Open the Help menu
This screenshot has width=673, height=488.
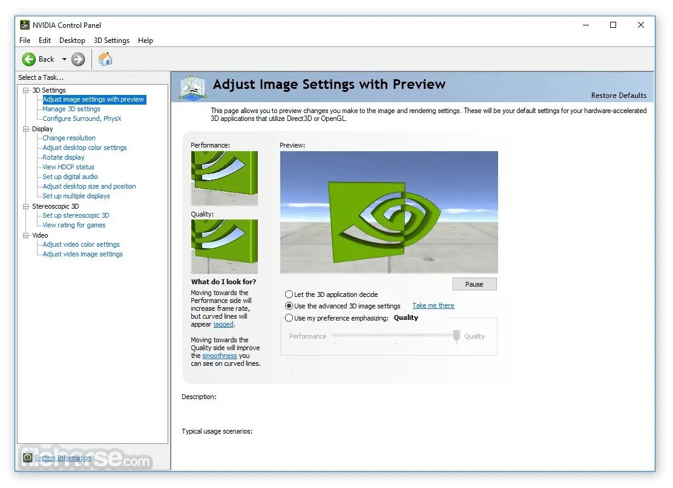[145, 41]
